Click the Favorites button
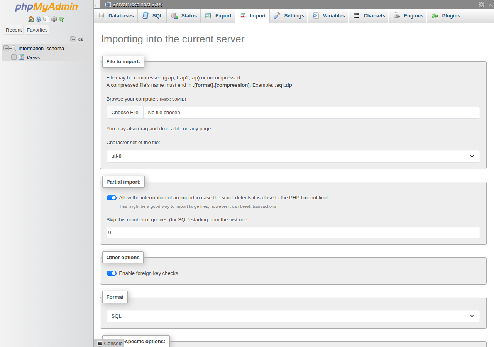The image size is (494, 347). 37,30
